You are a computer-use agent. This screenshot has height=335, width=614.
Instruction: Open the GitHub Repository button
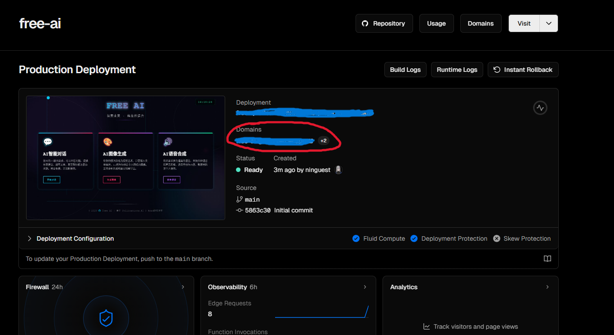tap(384, 23)
